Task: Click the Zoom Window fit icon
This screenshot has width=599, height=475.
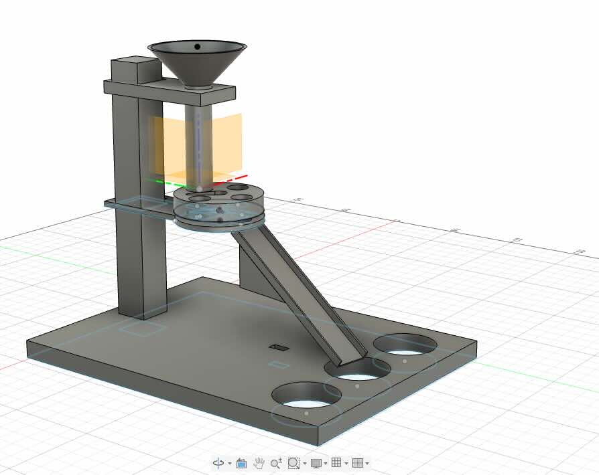Action: click(x=293, y=463)
